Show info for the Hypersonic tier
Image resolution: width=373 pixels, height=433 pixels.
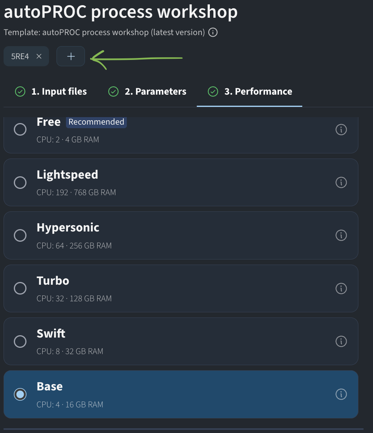(341, 235)
